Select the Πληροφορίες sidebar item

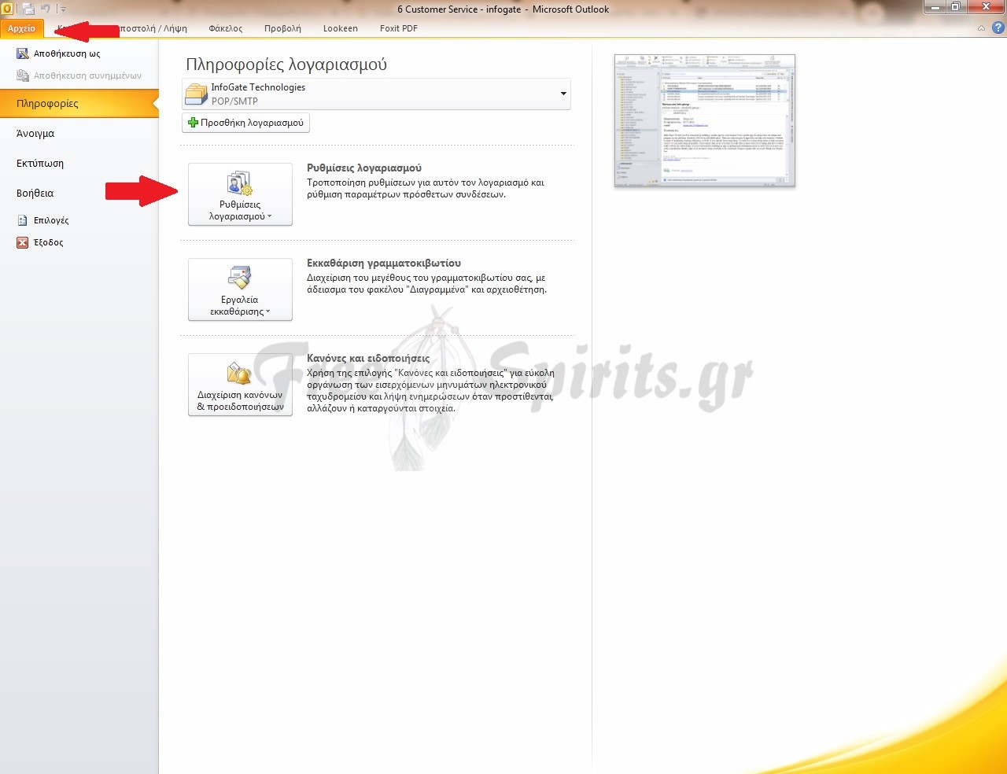tap(79, 103)
